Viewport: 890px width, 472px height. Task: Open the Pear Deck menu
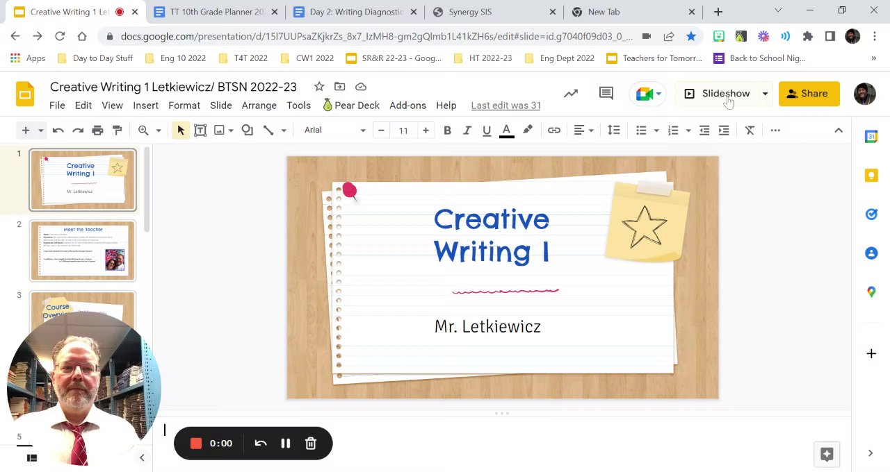[x=351, y=106]
